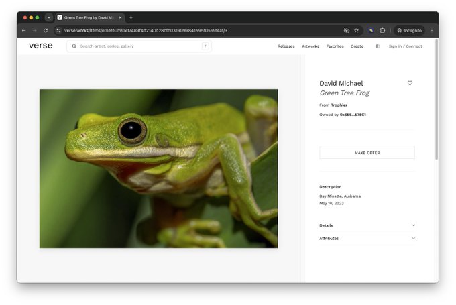Click the pinned extension icon near extensions
This screenshot has width=456, height=305.
coord(371,31)
